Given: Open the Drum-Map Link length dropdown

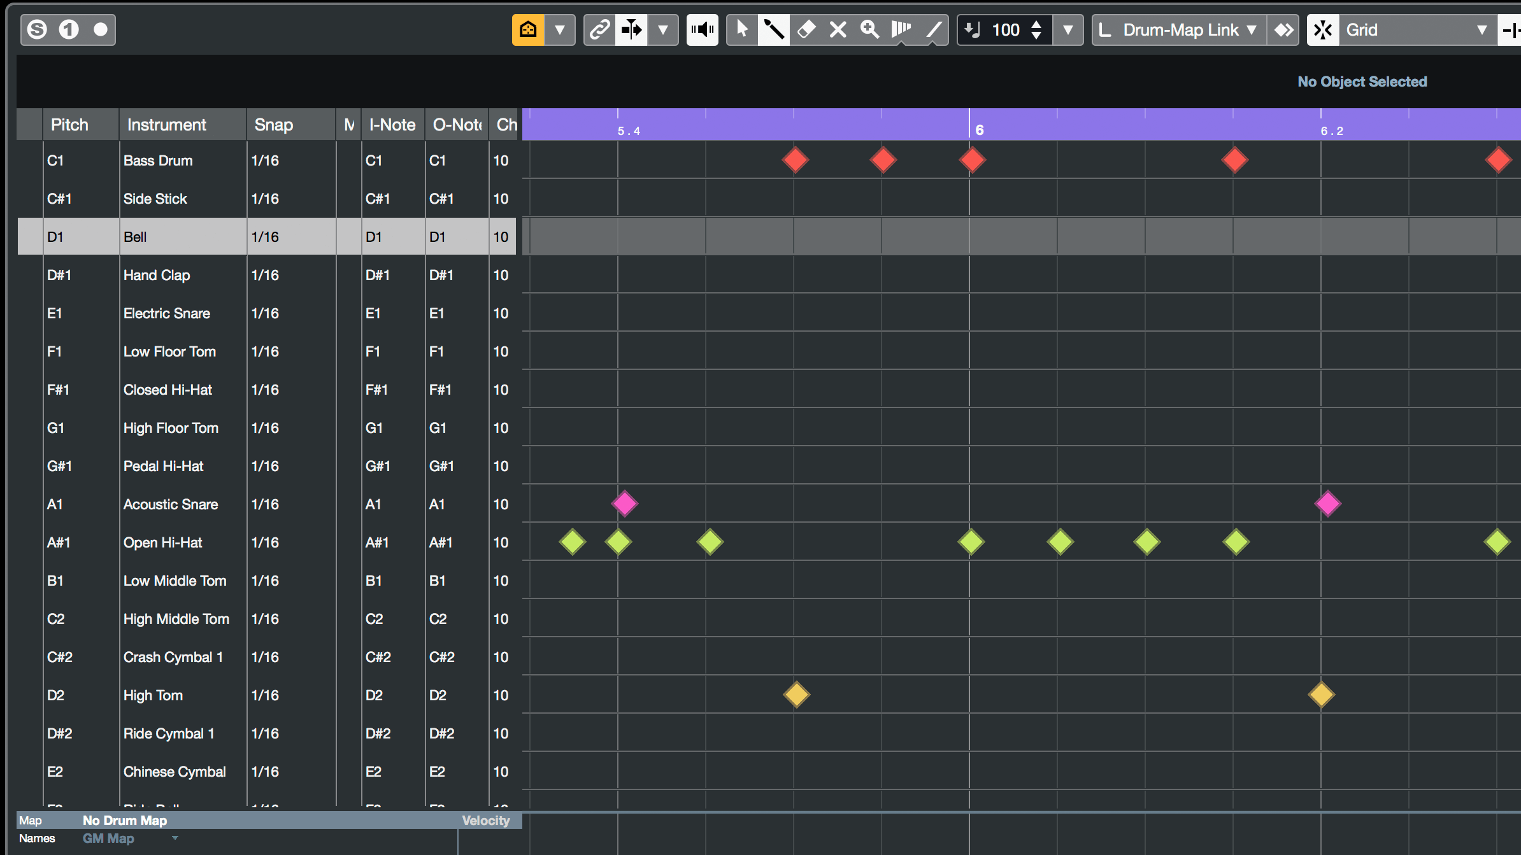Looking at the screenshot, I should pyautogui.click(x=1179, y=29).
